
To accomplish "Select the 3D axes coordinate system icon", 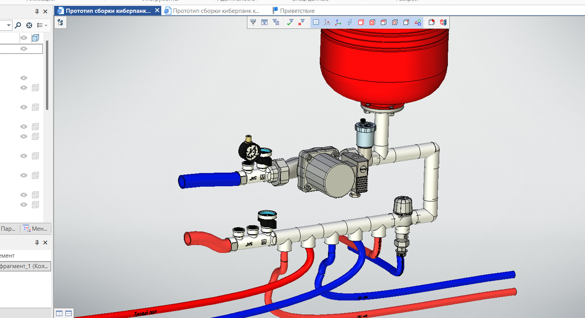I will (x=338, y=22).
